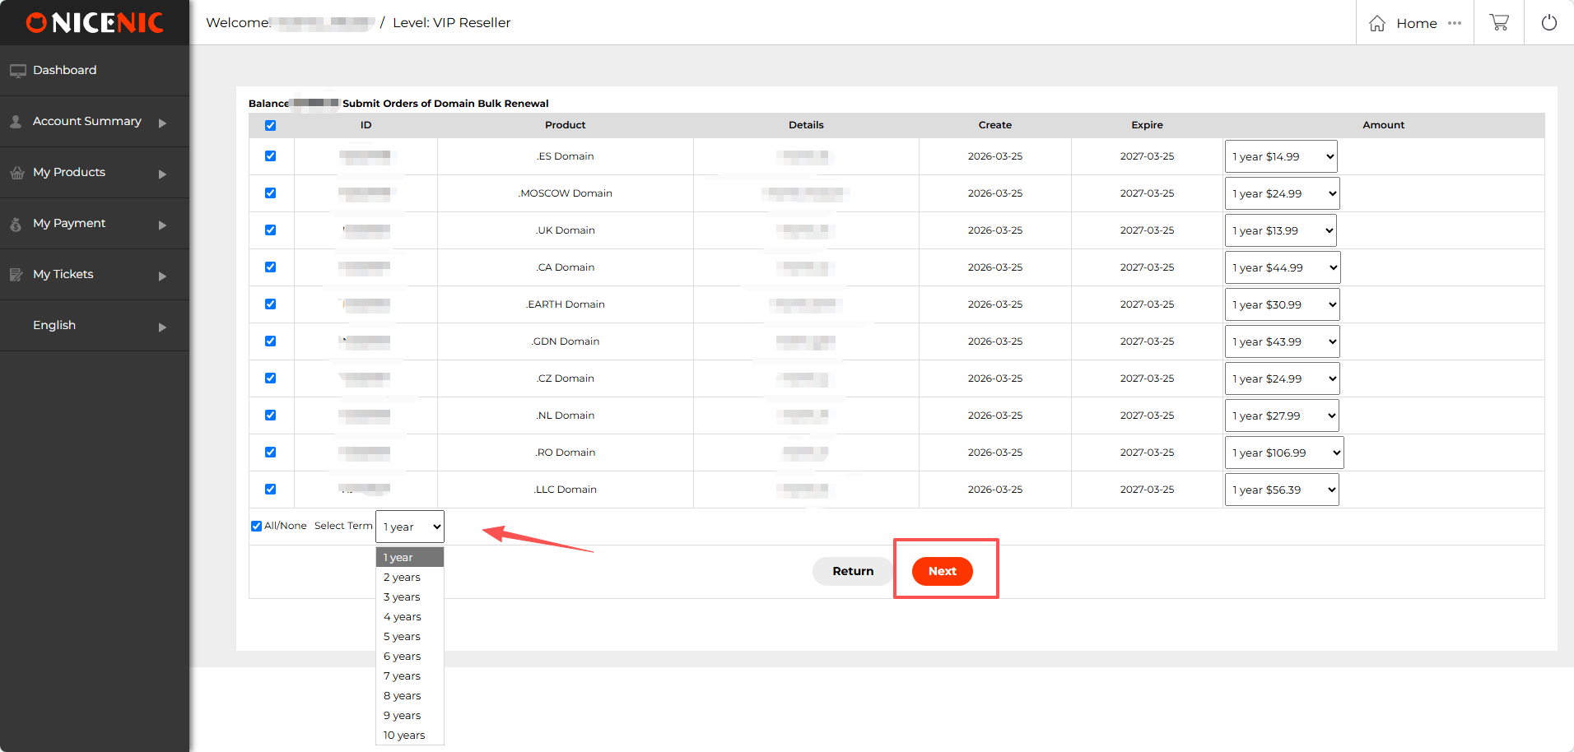
Task: Expand My Payment arrow
Action: (162, 225)
